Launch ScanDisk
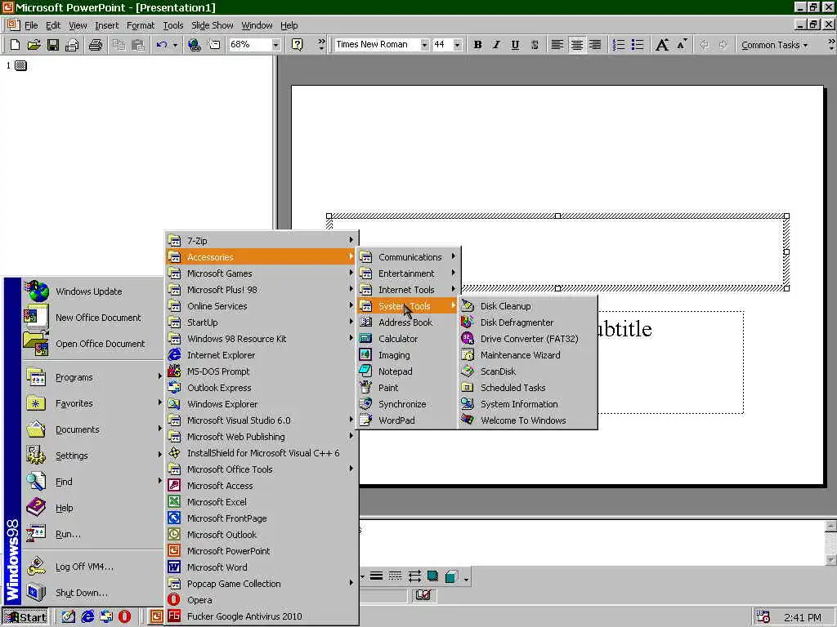The height and width of the screenshot is (627, 837). [x=527, y=371]
